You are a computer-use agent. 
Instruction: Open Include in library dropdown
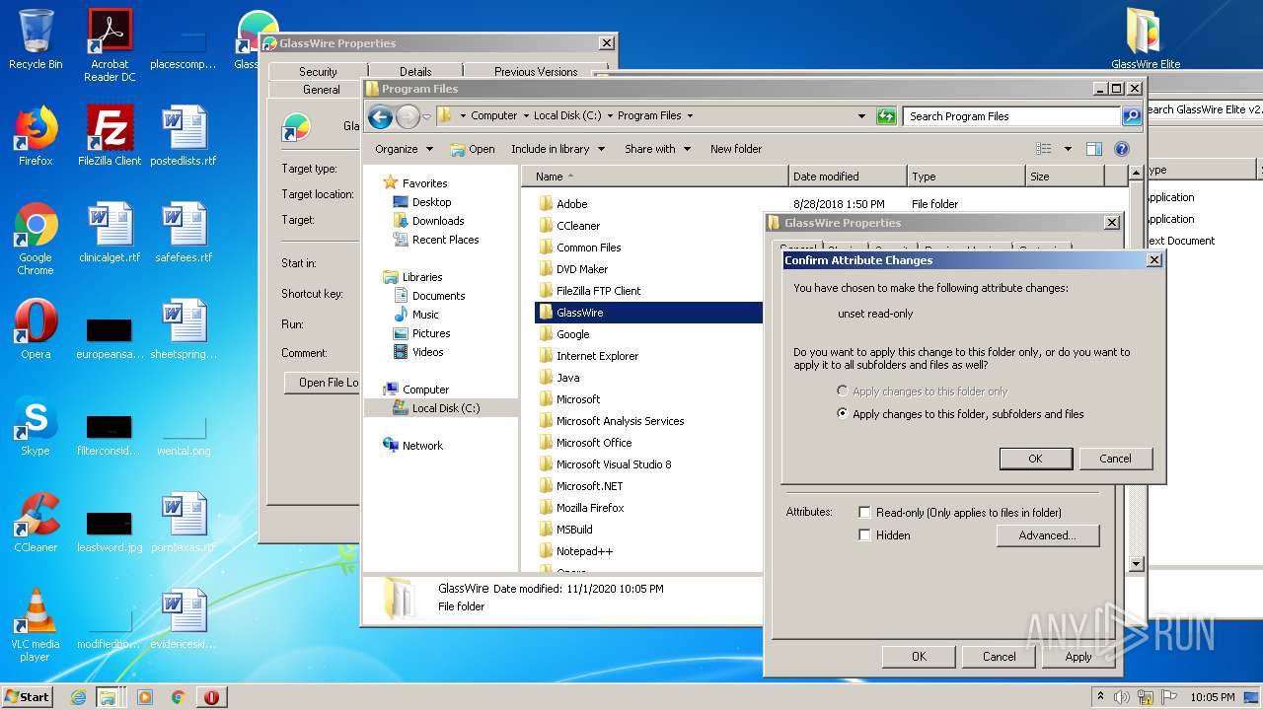point(558,149)
